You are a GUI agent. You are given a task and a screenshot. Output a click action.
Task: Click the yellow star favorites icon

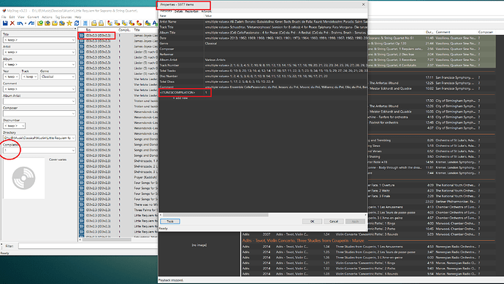(69, 23)
